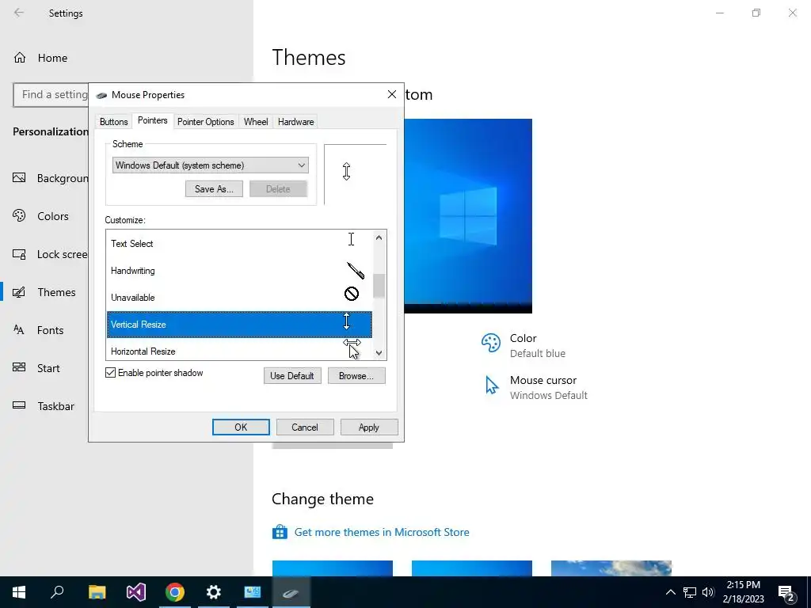Click the Color palette icon in Themes
The height and width of the screenshot is (608, 811).
click(x=491, y=343)
